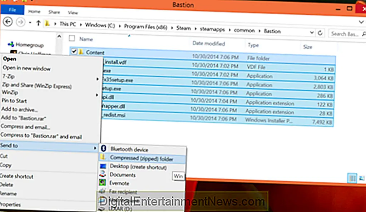Image resolution: width=366 pixels, height=212 pixels.
Task: Toggle the select-all checkbox in header
Action: point(72,38)
